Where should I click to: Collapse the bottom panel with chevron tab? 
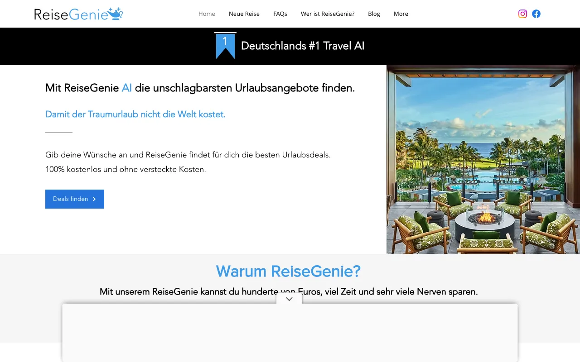[x=290, y=299]
